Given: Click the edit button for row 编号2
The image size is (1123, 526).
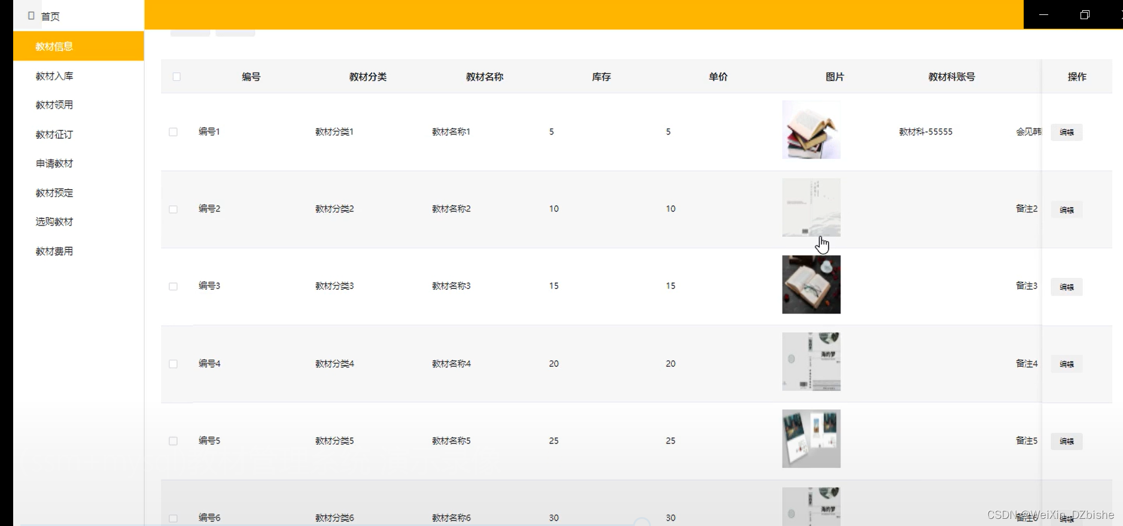Looking at the screenshot, I should (x=1067, y=210).
